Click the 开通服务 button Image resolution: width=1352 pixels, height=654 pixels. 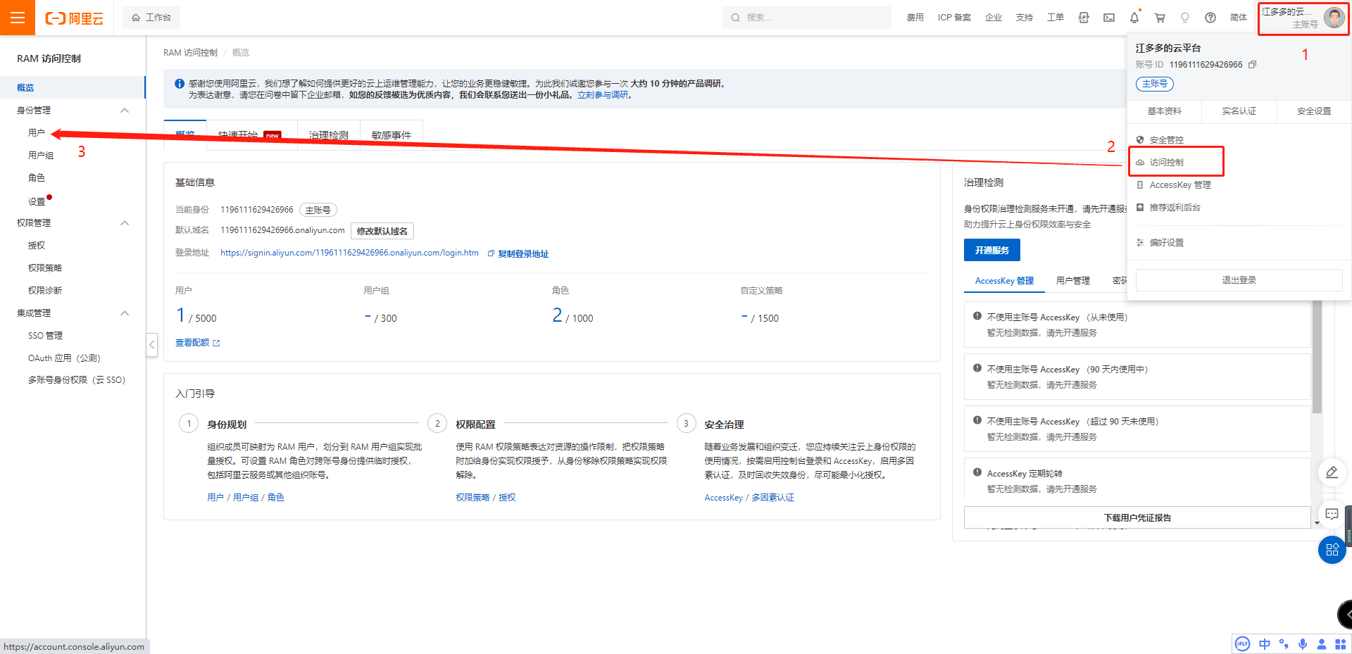pos(991,250)
